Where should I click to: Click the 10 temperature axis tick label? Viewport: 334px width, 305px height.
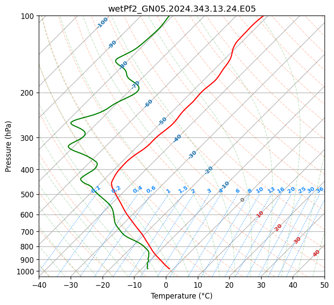pyautogui.click(x=198, y=285)
